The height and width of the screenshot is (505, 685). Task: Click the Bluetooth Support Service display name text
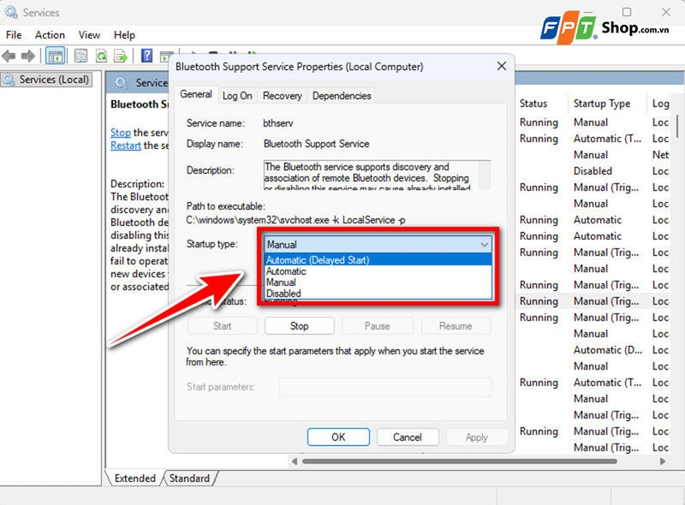point(316,144)
